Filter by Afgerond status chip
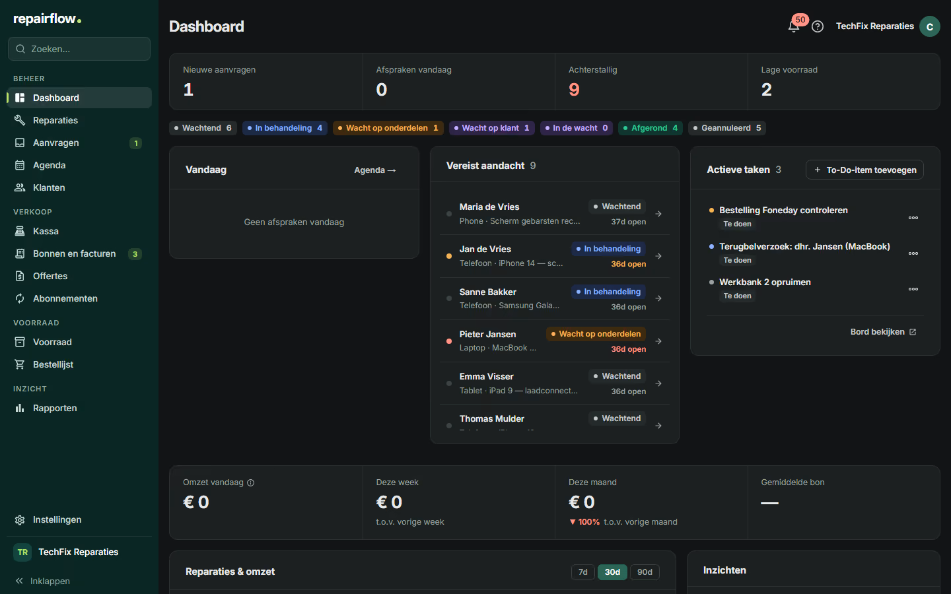The image size is (951, 594). click(x=651, y=128)
